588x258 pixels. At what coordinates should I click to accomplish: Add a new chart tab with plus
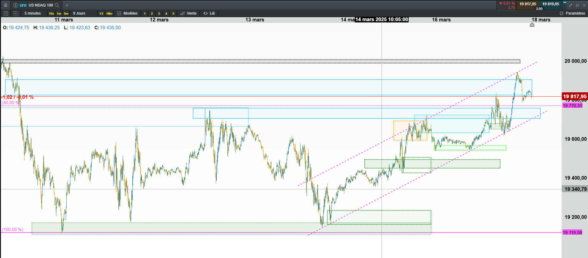coord(67,5)
